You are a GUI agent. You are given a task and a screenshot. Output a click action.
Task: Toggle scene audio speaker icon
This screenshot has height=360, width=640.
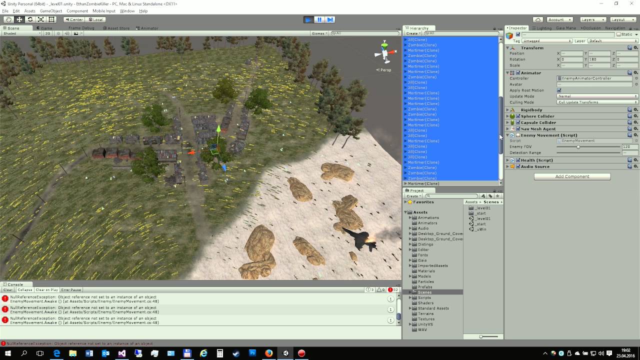(67, 33)
